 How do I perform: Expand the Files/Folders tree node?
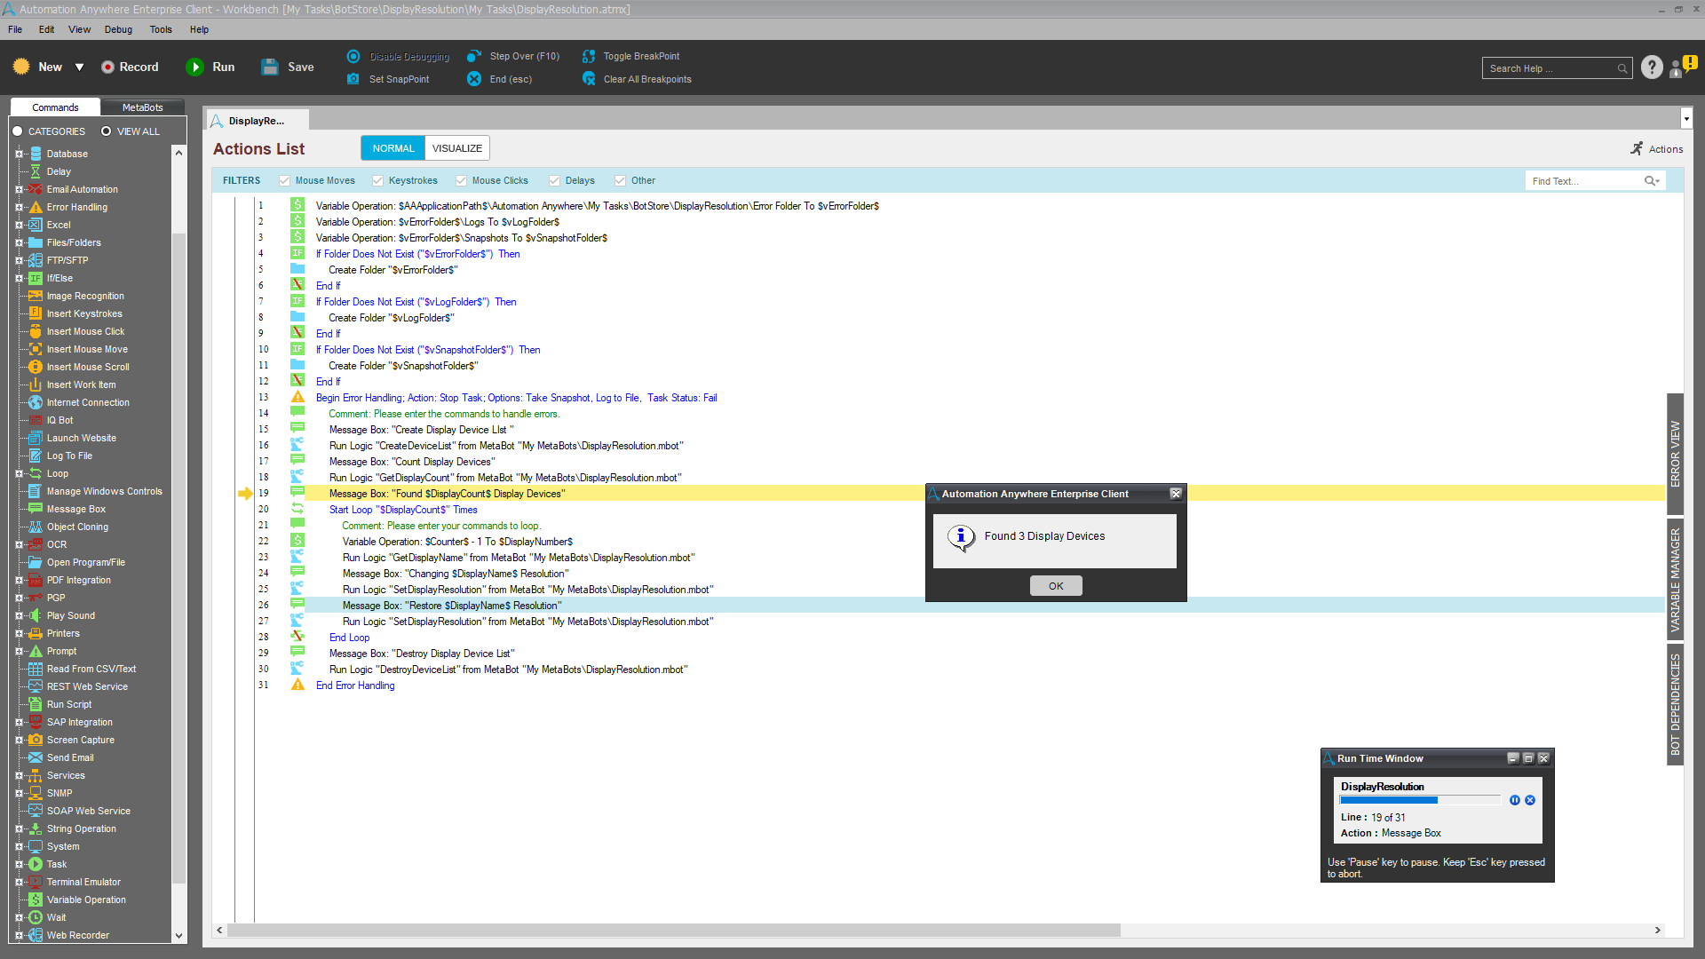[x=19, y=242]
